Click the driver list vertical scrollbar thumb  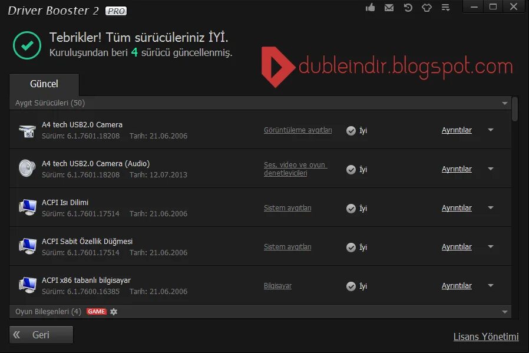514,109
